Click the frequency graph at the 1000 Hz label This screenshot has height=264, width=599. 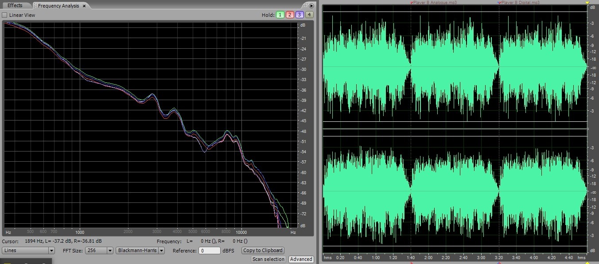coord(80,232)
